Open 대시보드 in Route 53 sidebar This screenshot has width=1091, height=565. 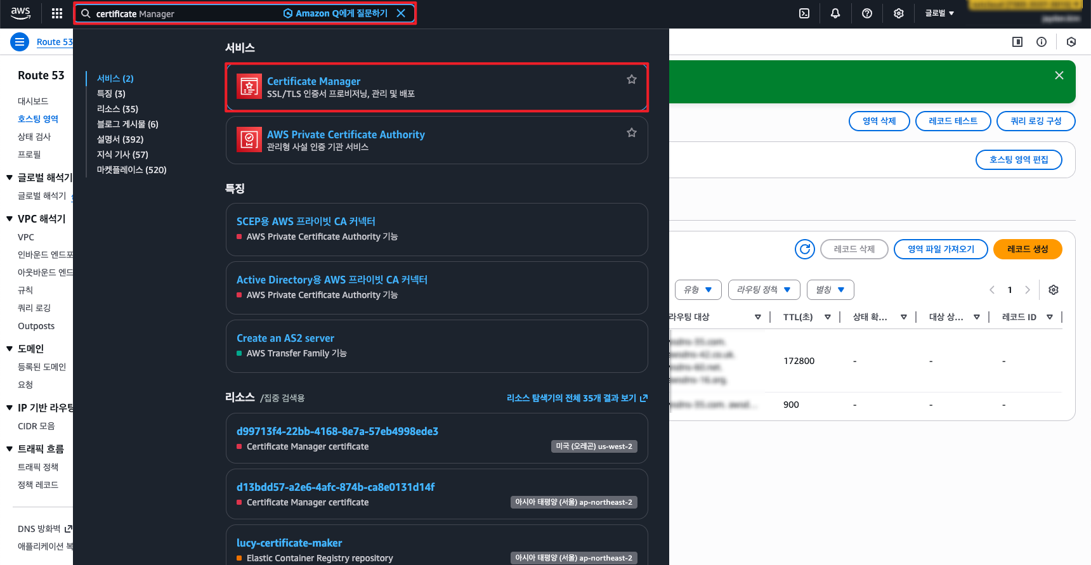(33, 101)
